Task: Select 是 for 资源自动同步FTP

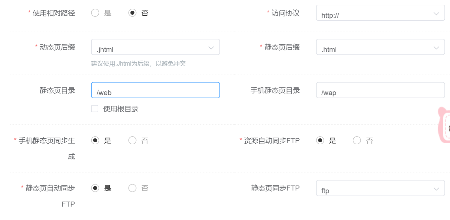Action: pos(320,141)
